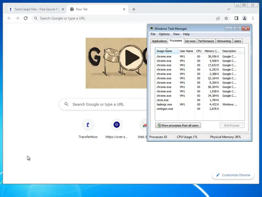Image resolution: width=262 pixels, height=197 pixels.
Task: Select the New Tab tab
Action: [97, 9]
